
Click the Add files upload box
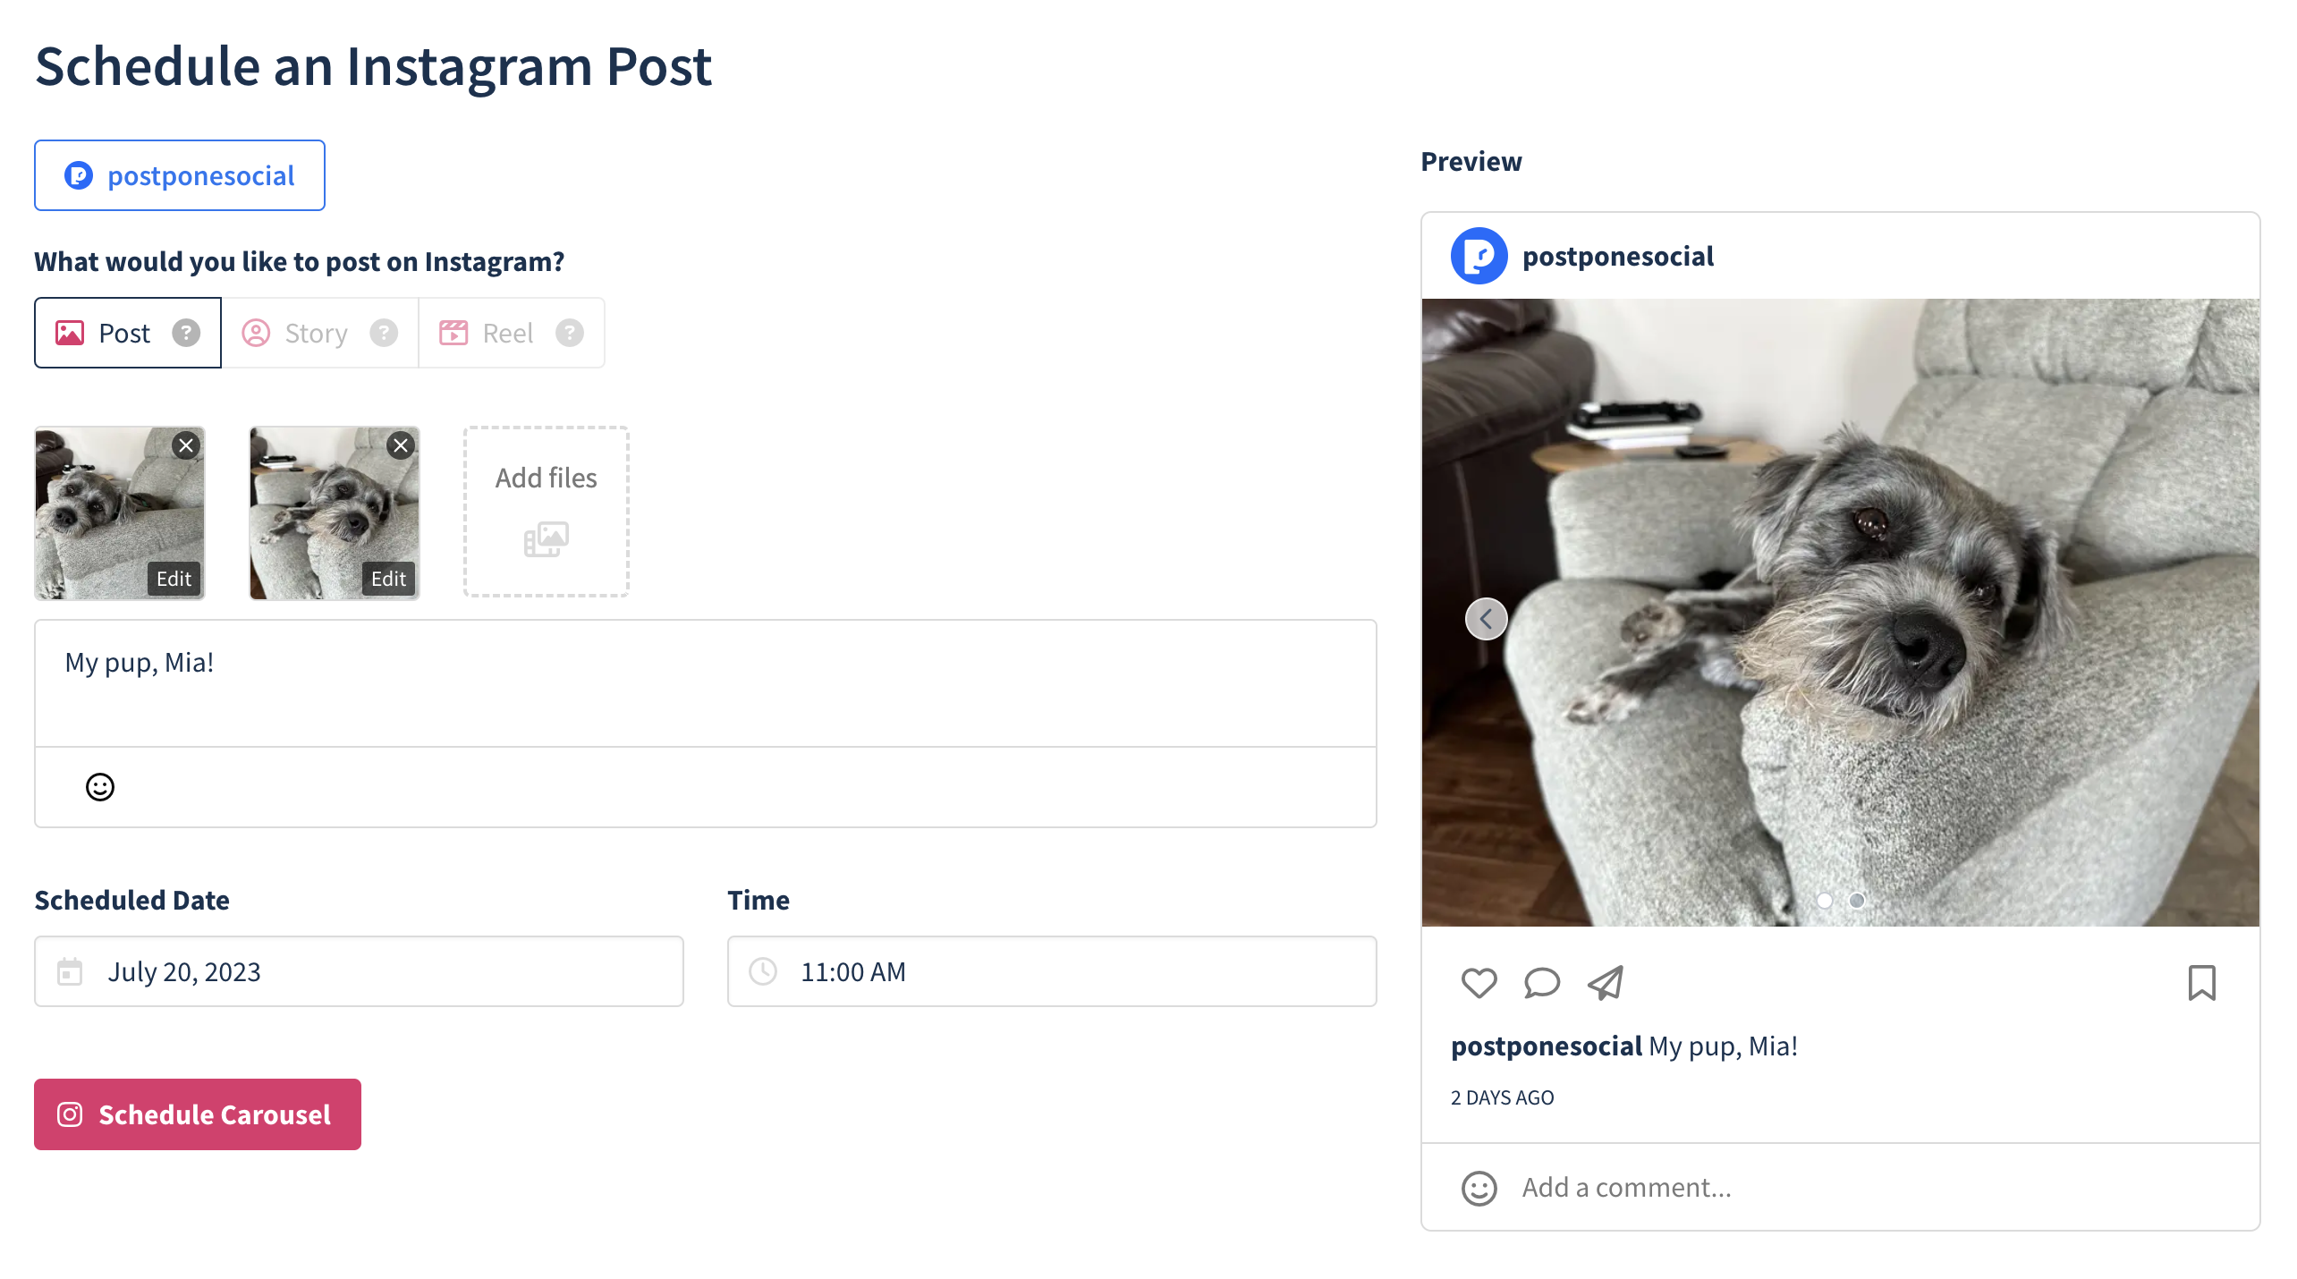tap(546, 512)
